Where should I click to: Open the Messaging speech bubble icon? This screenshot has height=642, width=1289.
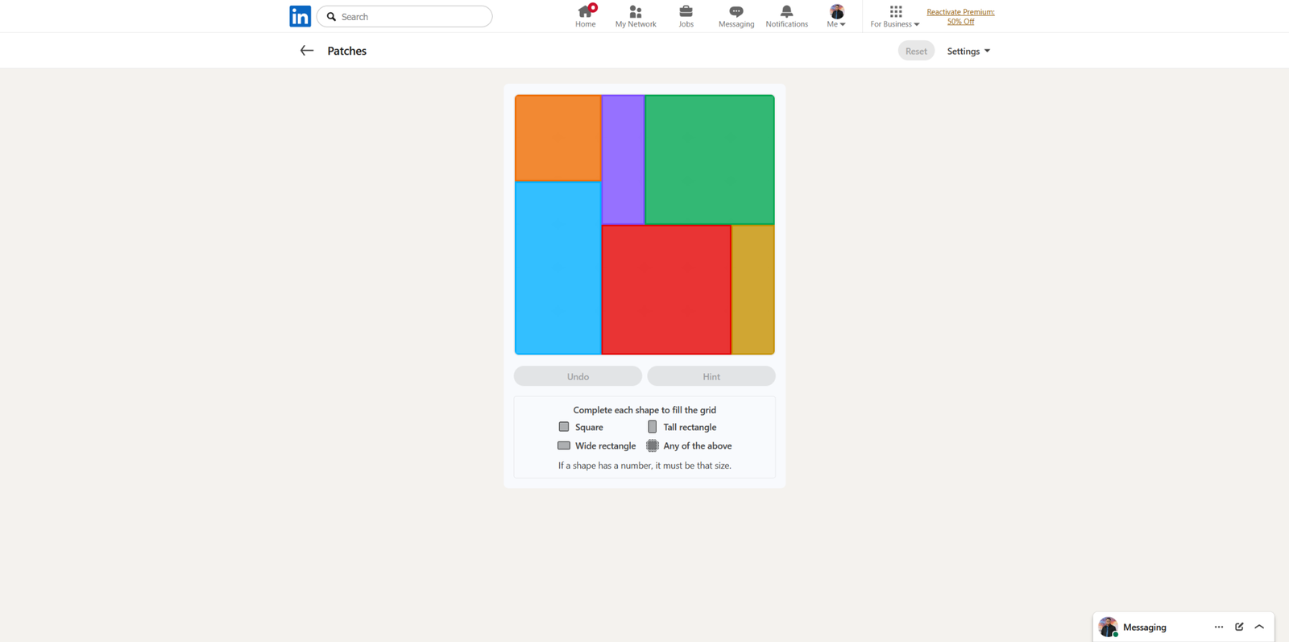[x=736, y=12]
